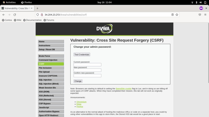This screenshot has width=209, height=117.
Task: Open Setup / Reset DB page
Action: click(51, 49)
